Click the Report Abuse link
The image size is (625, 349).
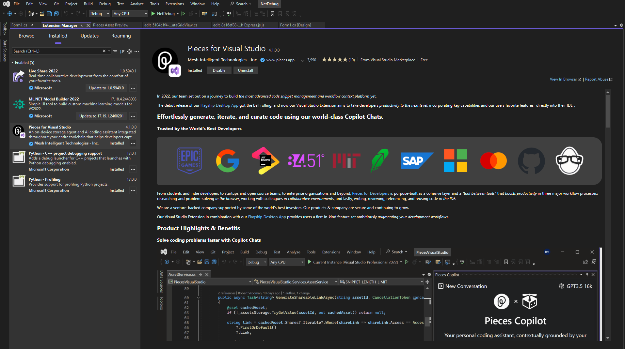point(599,79)
